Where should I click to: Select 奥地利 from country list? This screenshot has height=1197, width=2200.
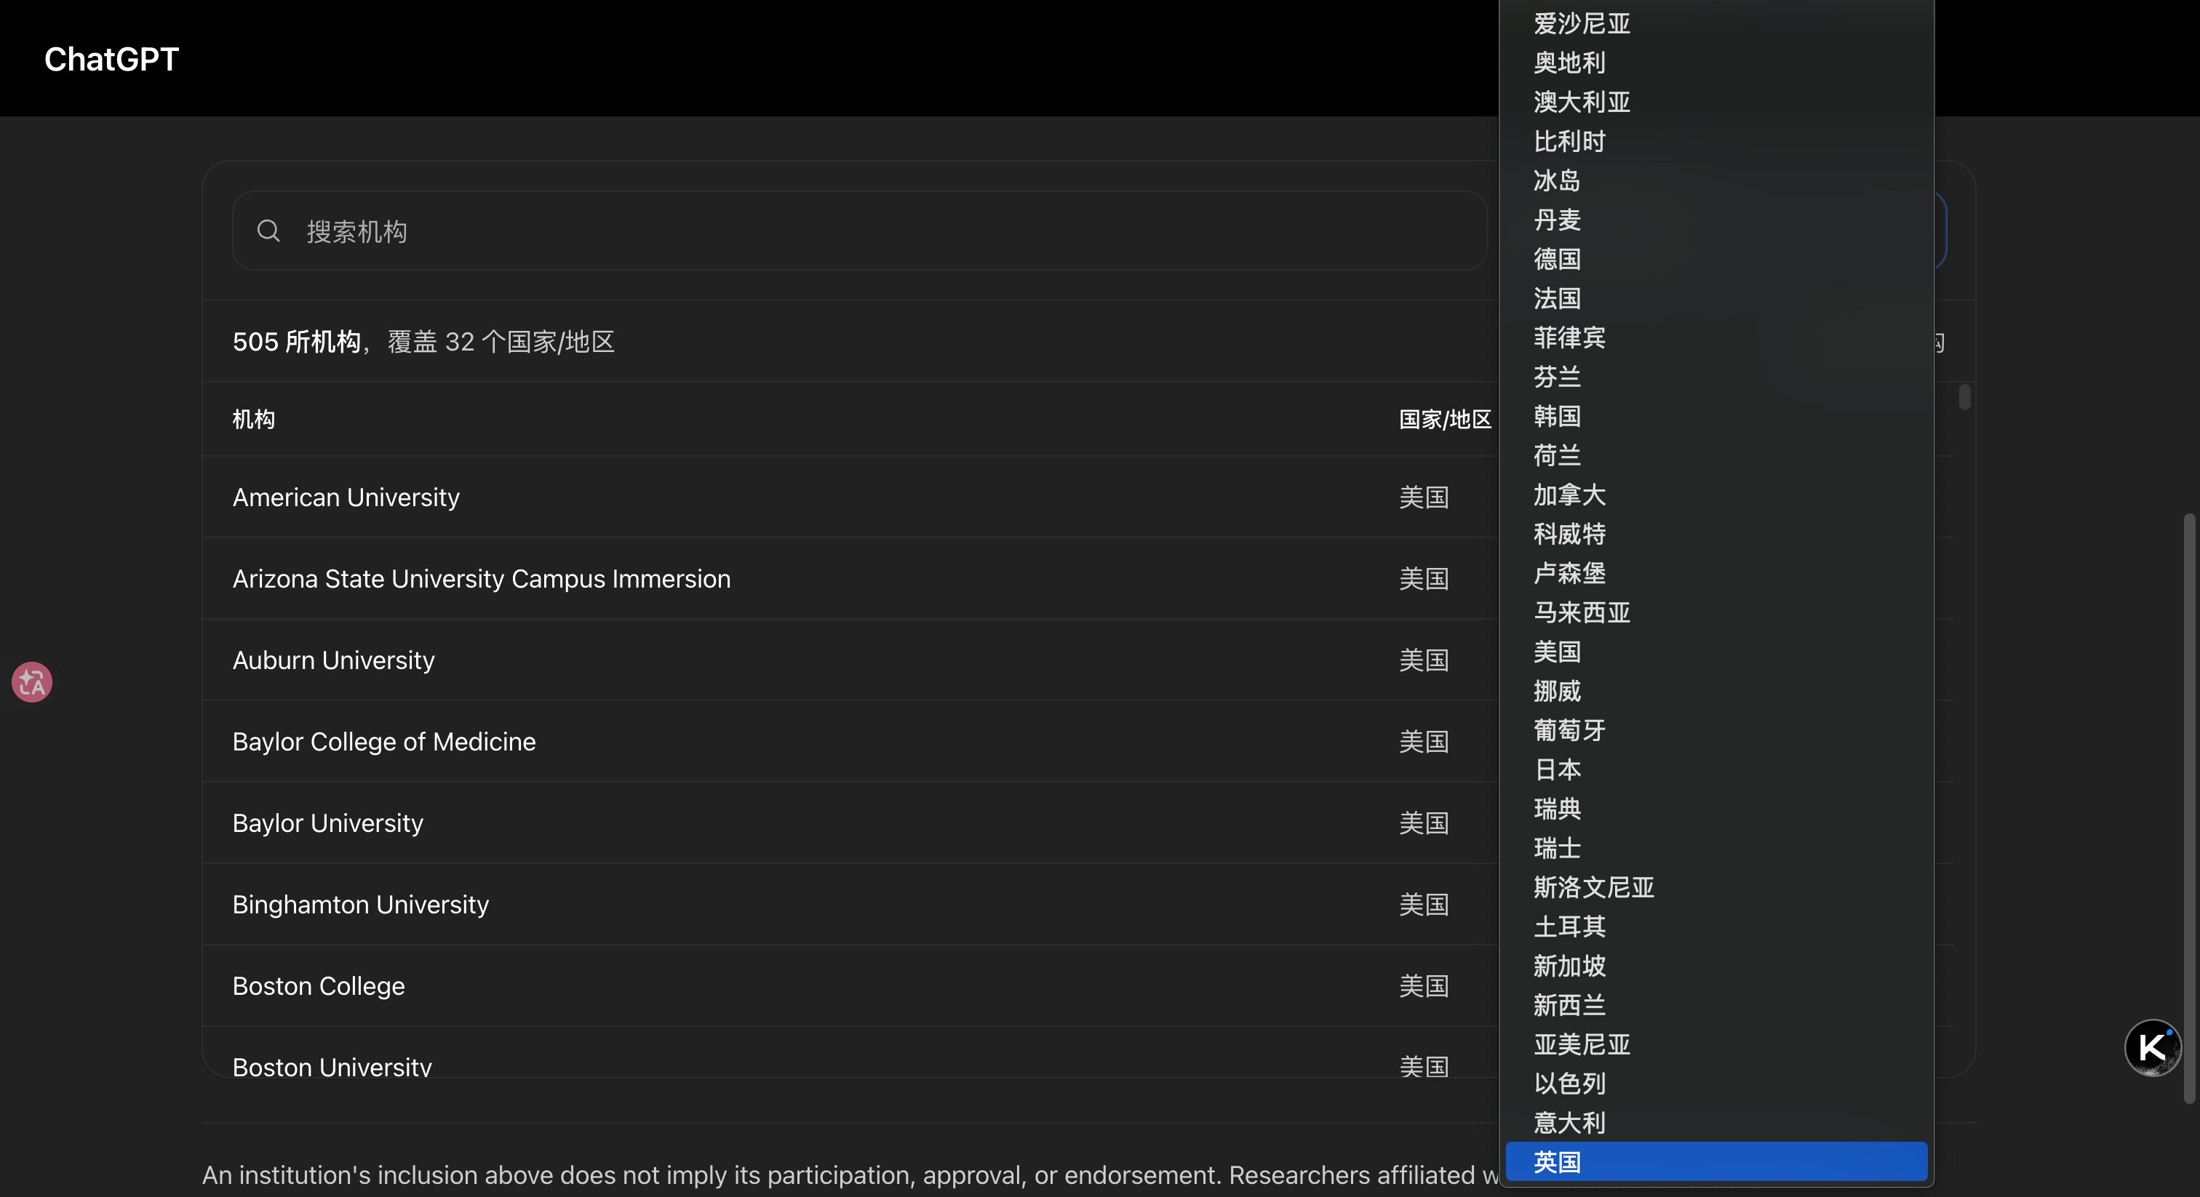(x=1717, y=63)
